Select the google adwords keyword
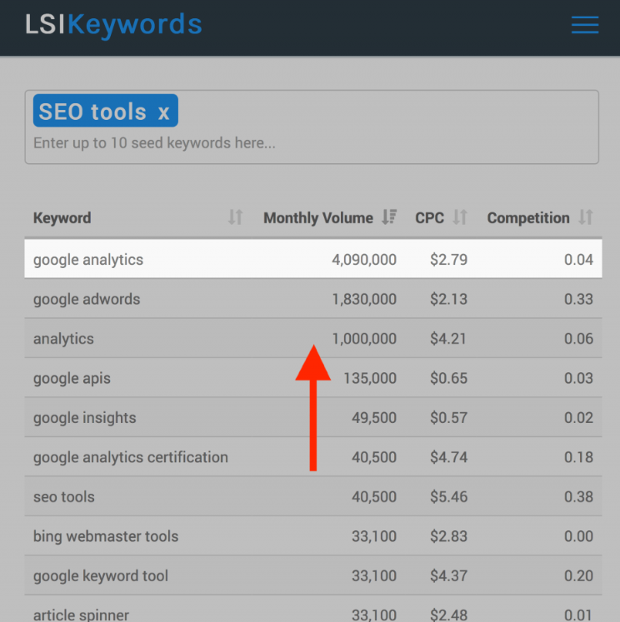 point(87,299)
